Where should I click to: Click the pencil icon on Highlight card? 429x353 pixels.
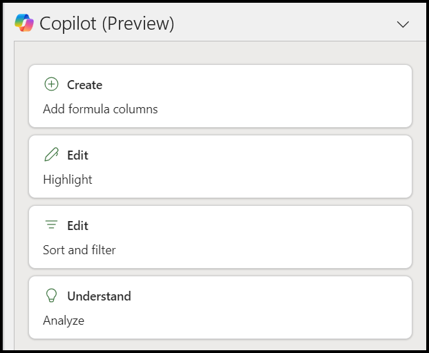tap(51, 154)
